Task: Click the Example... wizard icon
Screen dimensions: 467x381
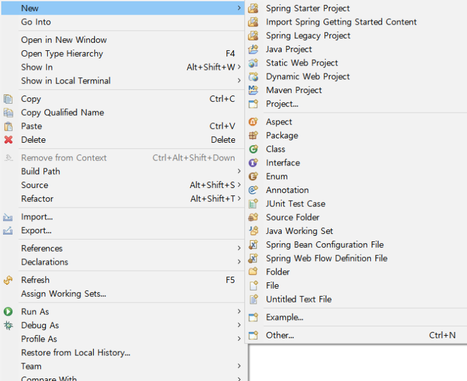Action: click(253, 317)
